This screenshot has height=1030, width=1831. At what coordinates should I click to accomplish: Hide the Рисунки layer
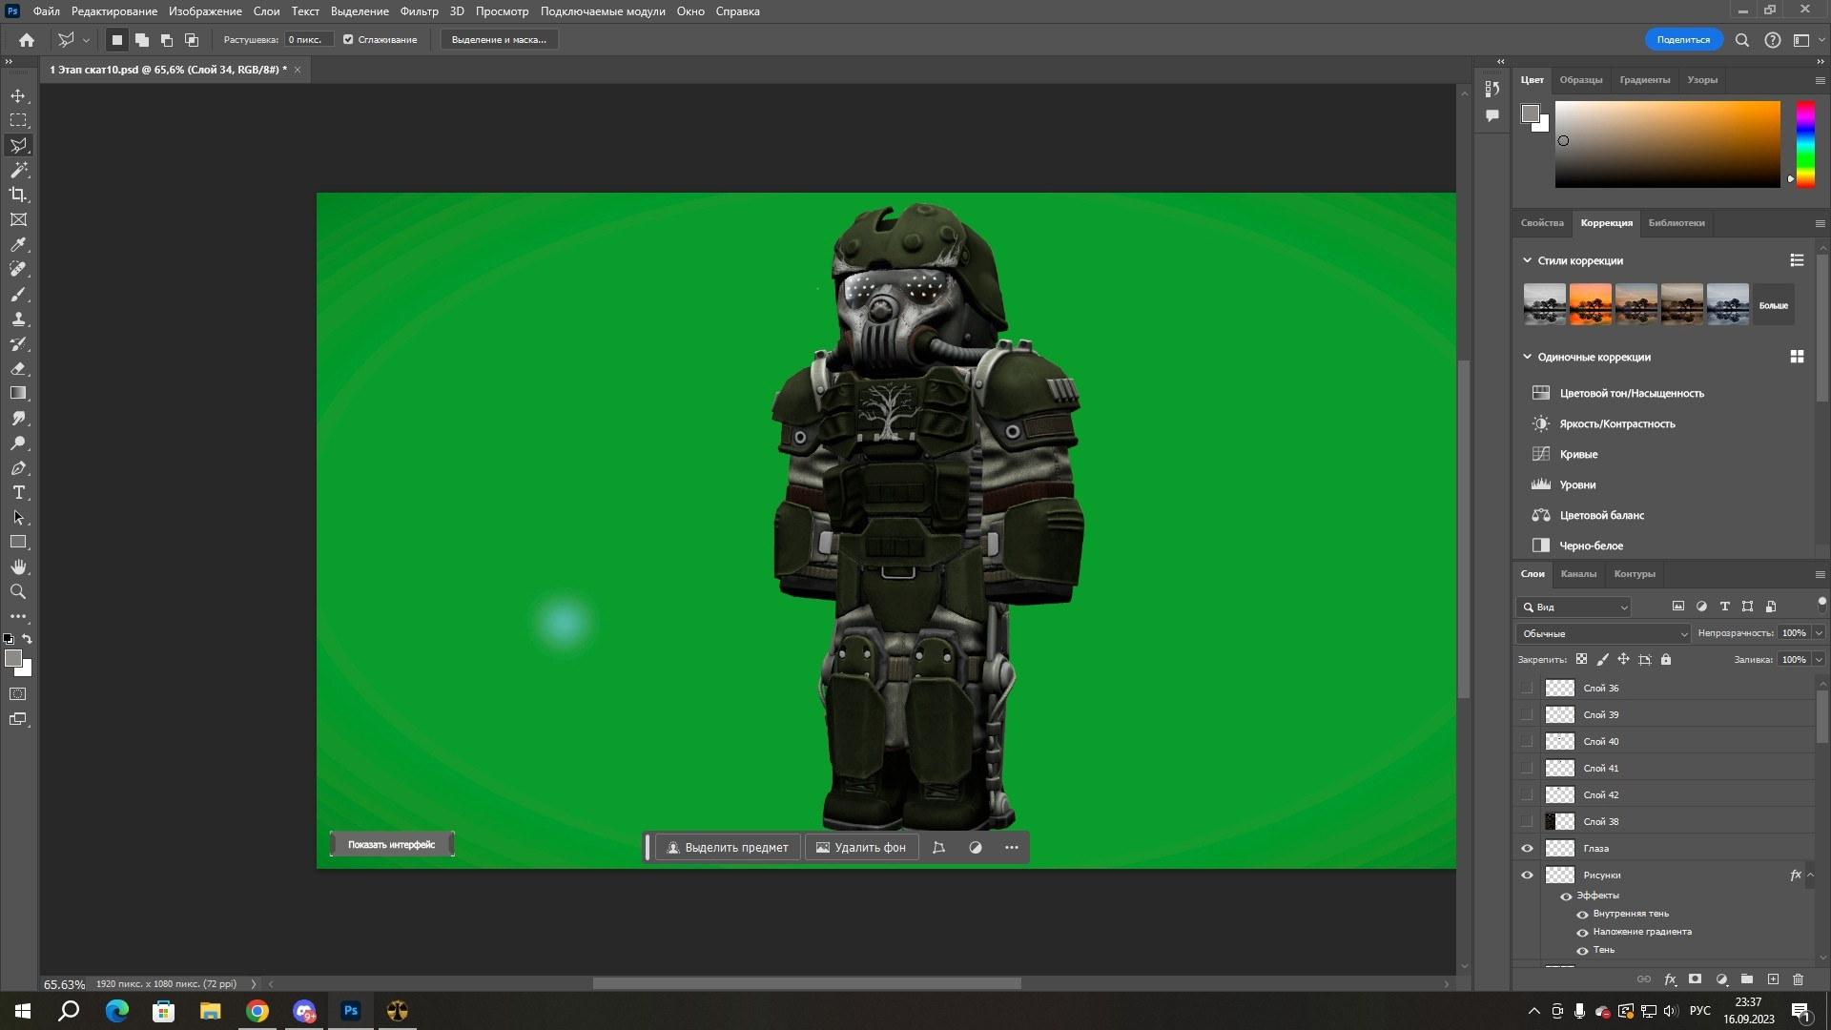[x=1527, y=875]
